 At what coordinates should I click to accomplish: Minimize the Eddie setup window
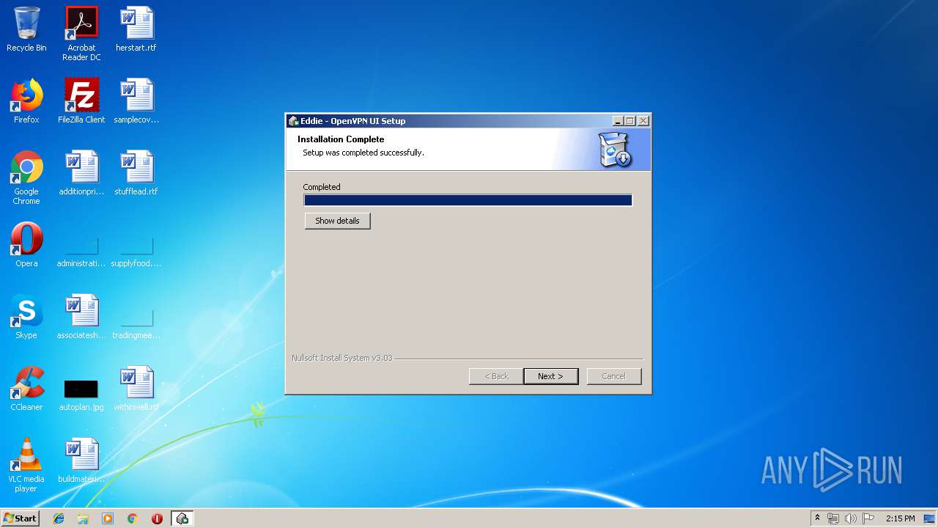pyautogui.click(x=617, y=121)
